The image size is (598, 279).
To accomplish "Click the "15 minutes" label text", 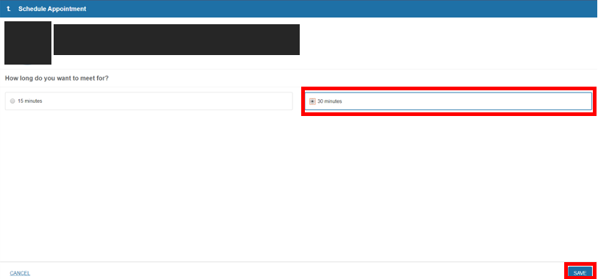I will tap(29, 101).
